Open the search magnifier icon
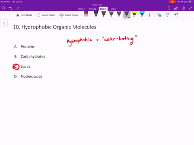 pos(4,8)
